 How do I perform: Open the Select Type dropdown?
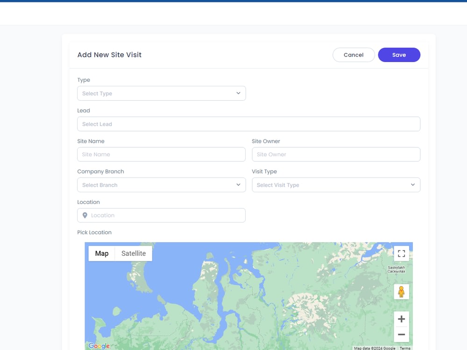[x=162, y=93]
